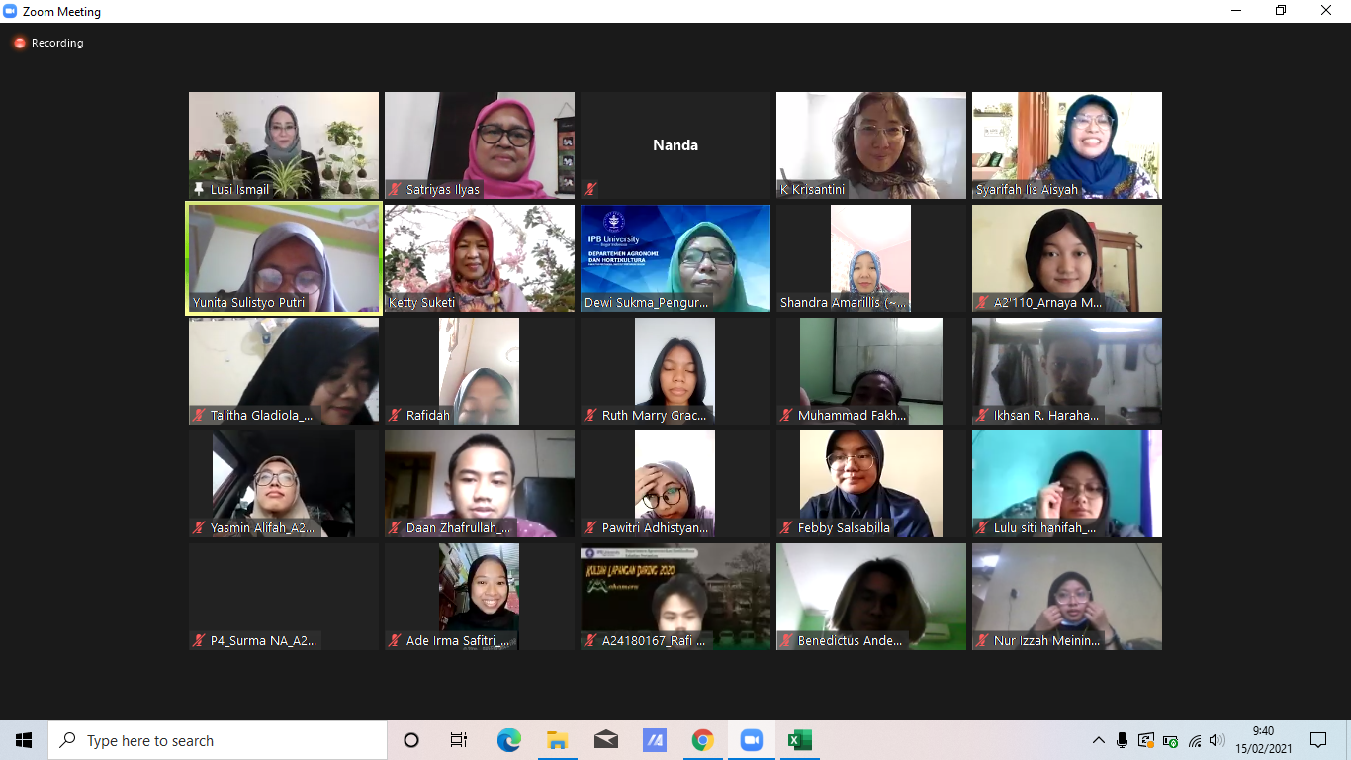Select K Krisantini's video tile

[870, 145]
